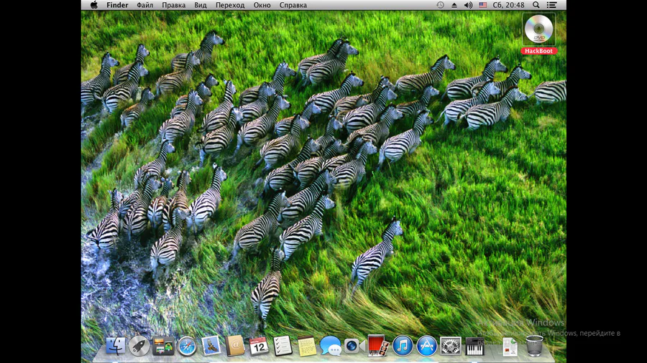The height and width of the screenshot is (363, 647).
Task: Open the Finder application menu
Action: [x=117, y=5]
